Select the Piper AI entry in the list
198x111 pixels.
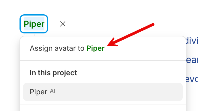click(103, 92)
